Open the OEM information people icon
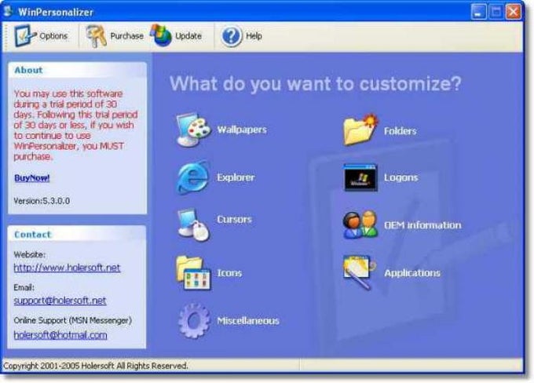Viewport: 534px width, 383px height. click(360, 224)
